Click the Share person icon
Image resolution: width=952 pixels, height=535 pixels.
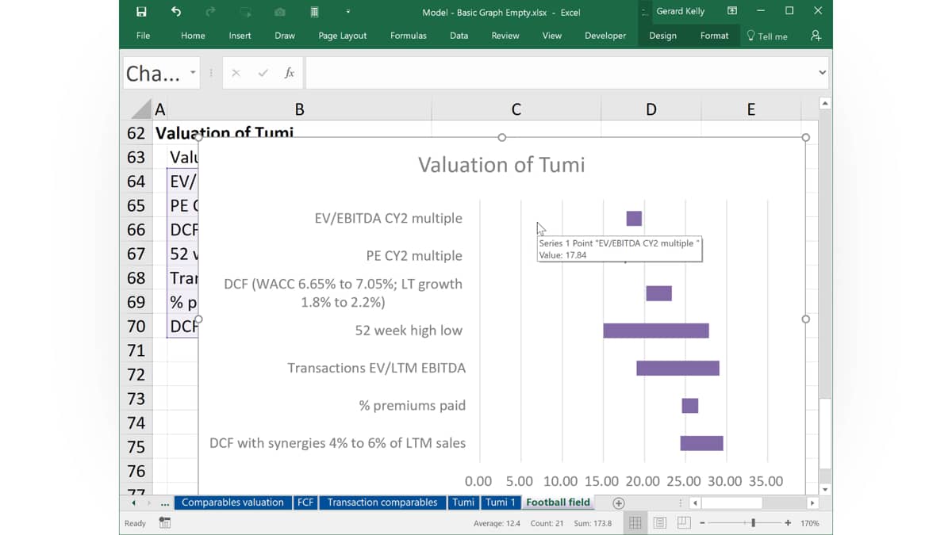tap(816, 36)
